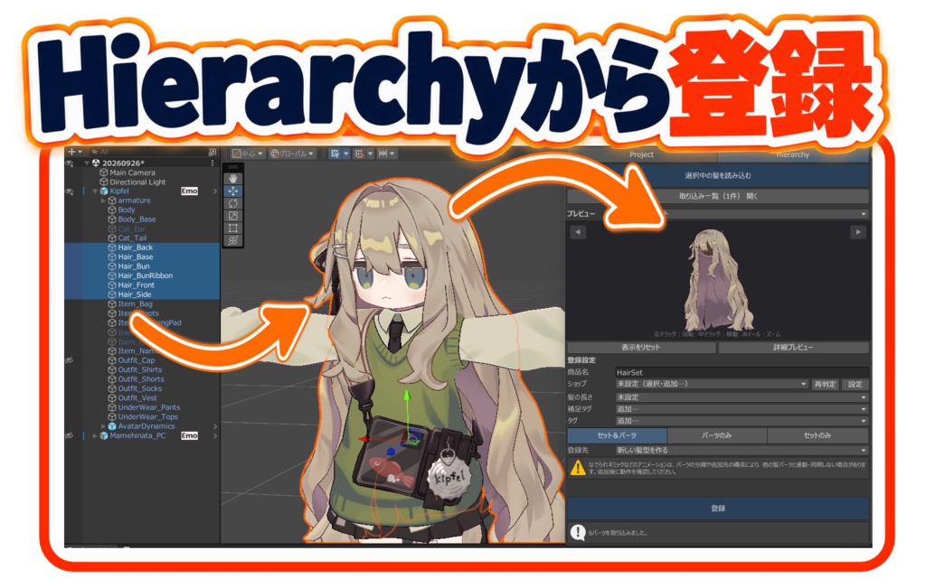Open the タグ dropdown
The width and height of the screenshot is (926, 588).
(742, 421)
